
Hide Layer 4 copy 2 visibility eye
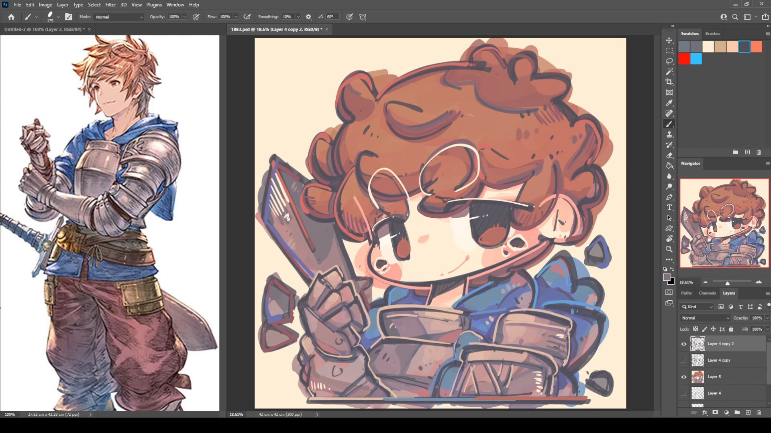684,344
